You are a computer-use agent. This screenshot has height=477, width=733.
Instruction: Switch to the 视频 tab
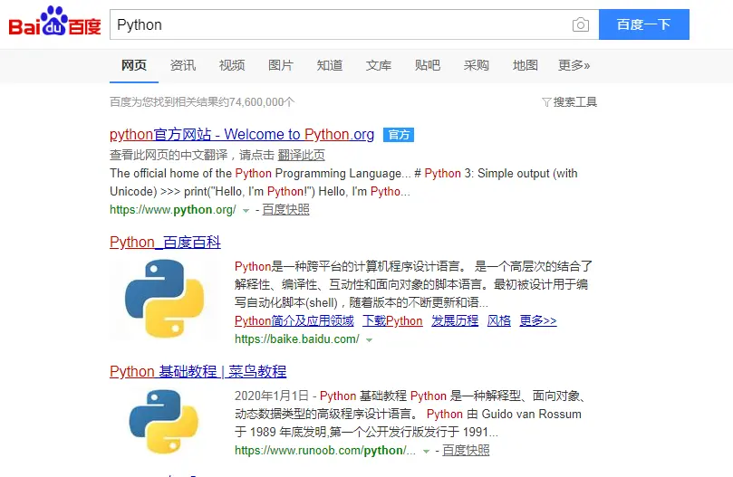coord(232,65)
